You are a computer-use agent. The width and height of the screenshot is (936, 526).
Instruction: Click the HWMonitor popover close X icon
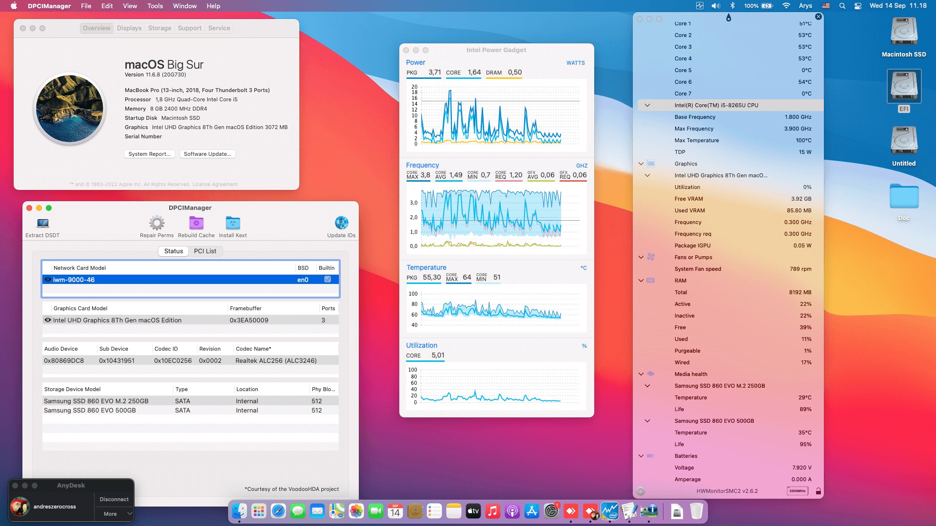[819, 17]
